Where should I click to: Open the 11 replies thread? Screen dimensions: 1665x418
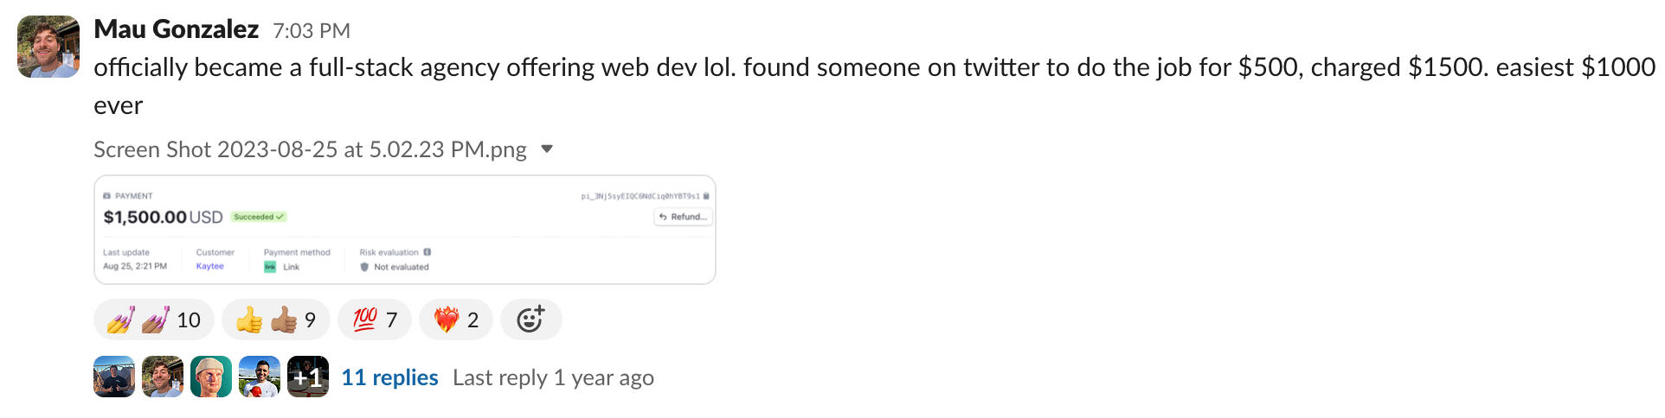[x=389, y=377]
